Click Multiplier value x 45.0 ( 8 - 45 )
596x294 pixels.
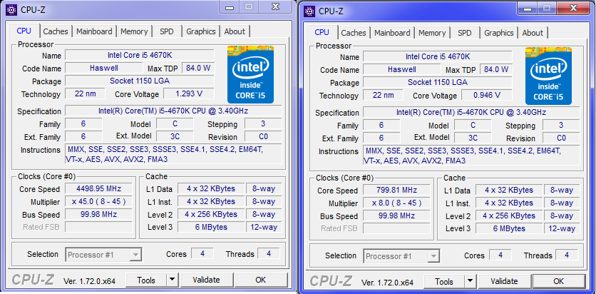[x=99, y=201]
